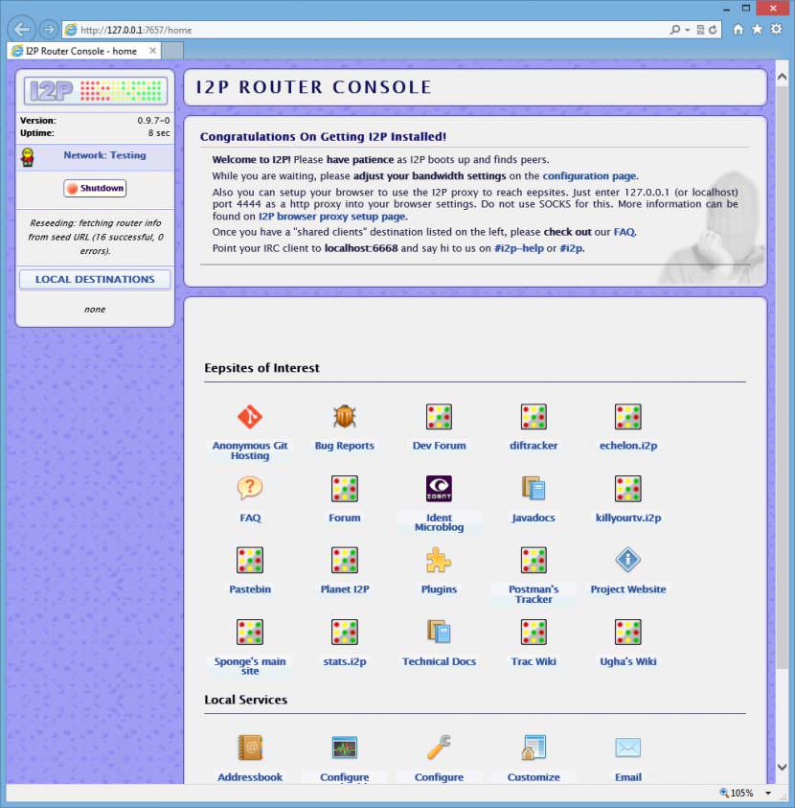795x808 pixels.
Task: Open the address bar search dropdown
Action: pyautogui.click(x=688, y=30)
